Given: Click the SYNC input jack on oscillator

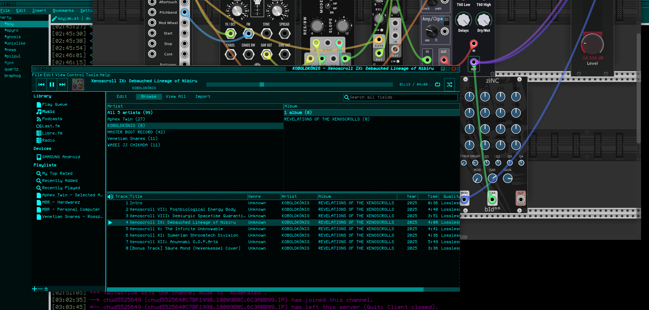Looking at the screenshot, I should 267,34.
